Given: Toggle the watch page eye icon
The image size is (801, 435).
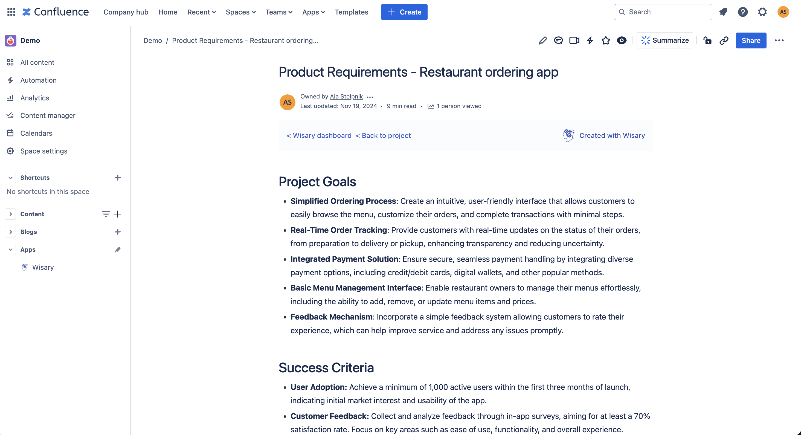Looking at the screenshot, I should tap(622, 40).
